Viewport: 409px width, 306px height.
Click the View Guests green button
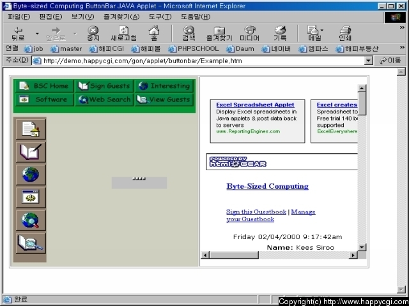coord(164,99)
